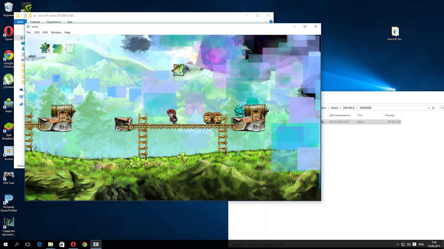The width and height of the screenshot is (444, 249).
Task: Open Google Chrome desktop shortcut
Action: (9, 59)
